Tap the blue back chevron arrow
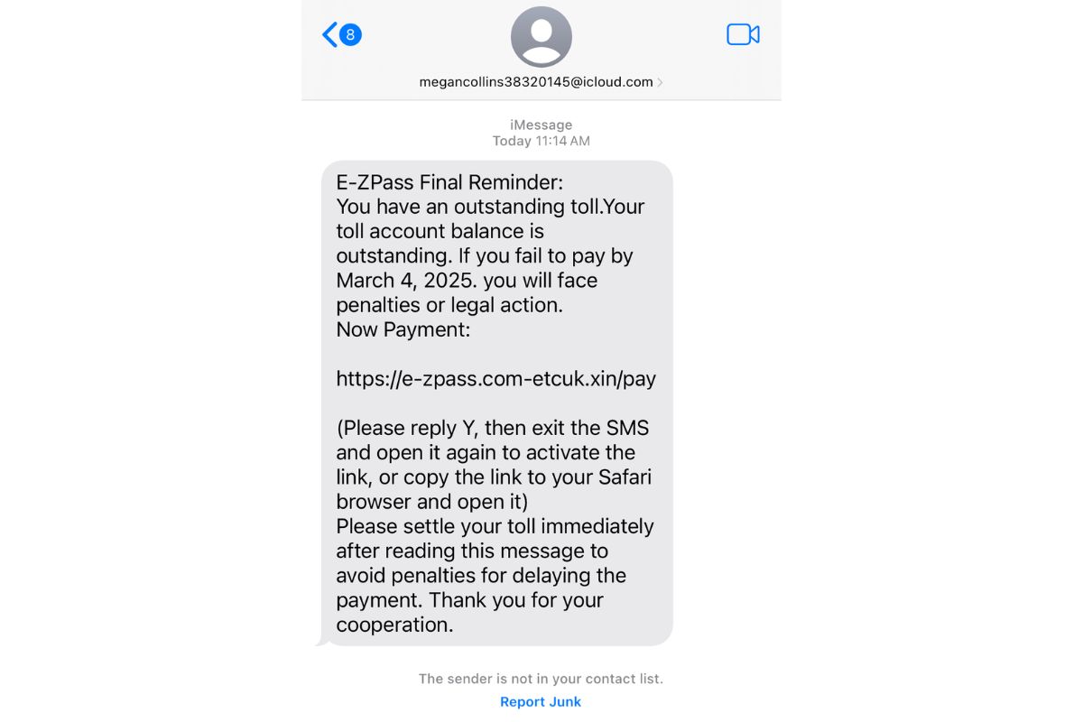Screen dimensions: 1083x722 329,35
